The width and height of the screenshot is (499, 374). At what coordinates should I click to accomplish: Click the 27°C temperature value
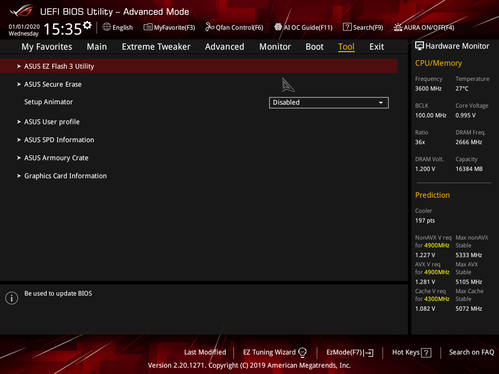462,89
